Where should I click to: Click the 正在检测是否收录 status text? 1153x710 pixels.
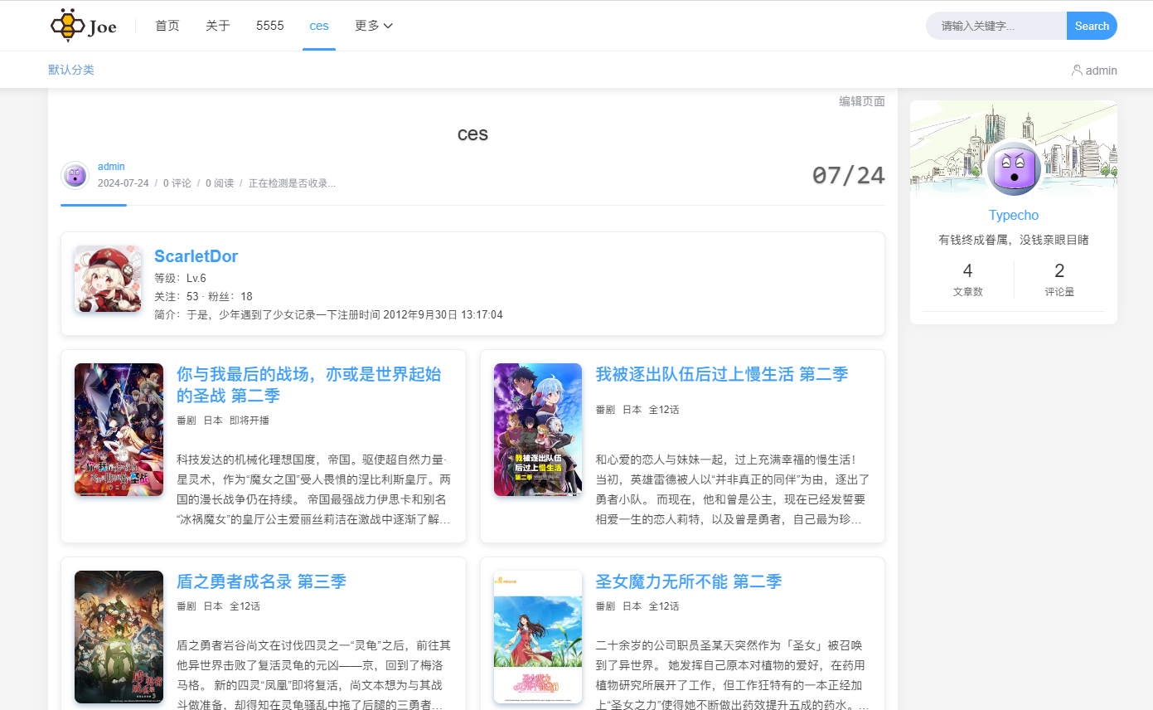(x=292, y=183)
